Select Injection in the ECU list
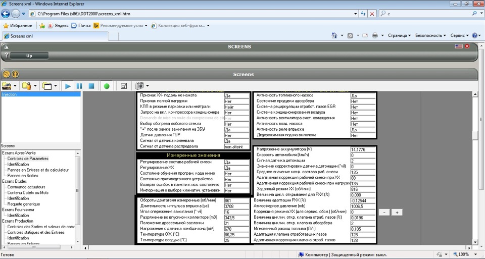This screenshot has width=485, height=259. pyautogui.click(x=41, y=94)
